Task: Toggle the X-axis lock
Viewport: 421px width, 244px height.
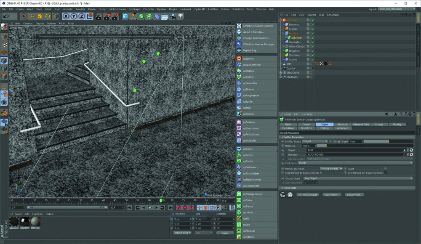Action: (x=66, y=16)
